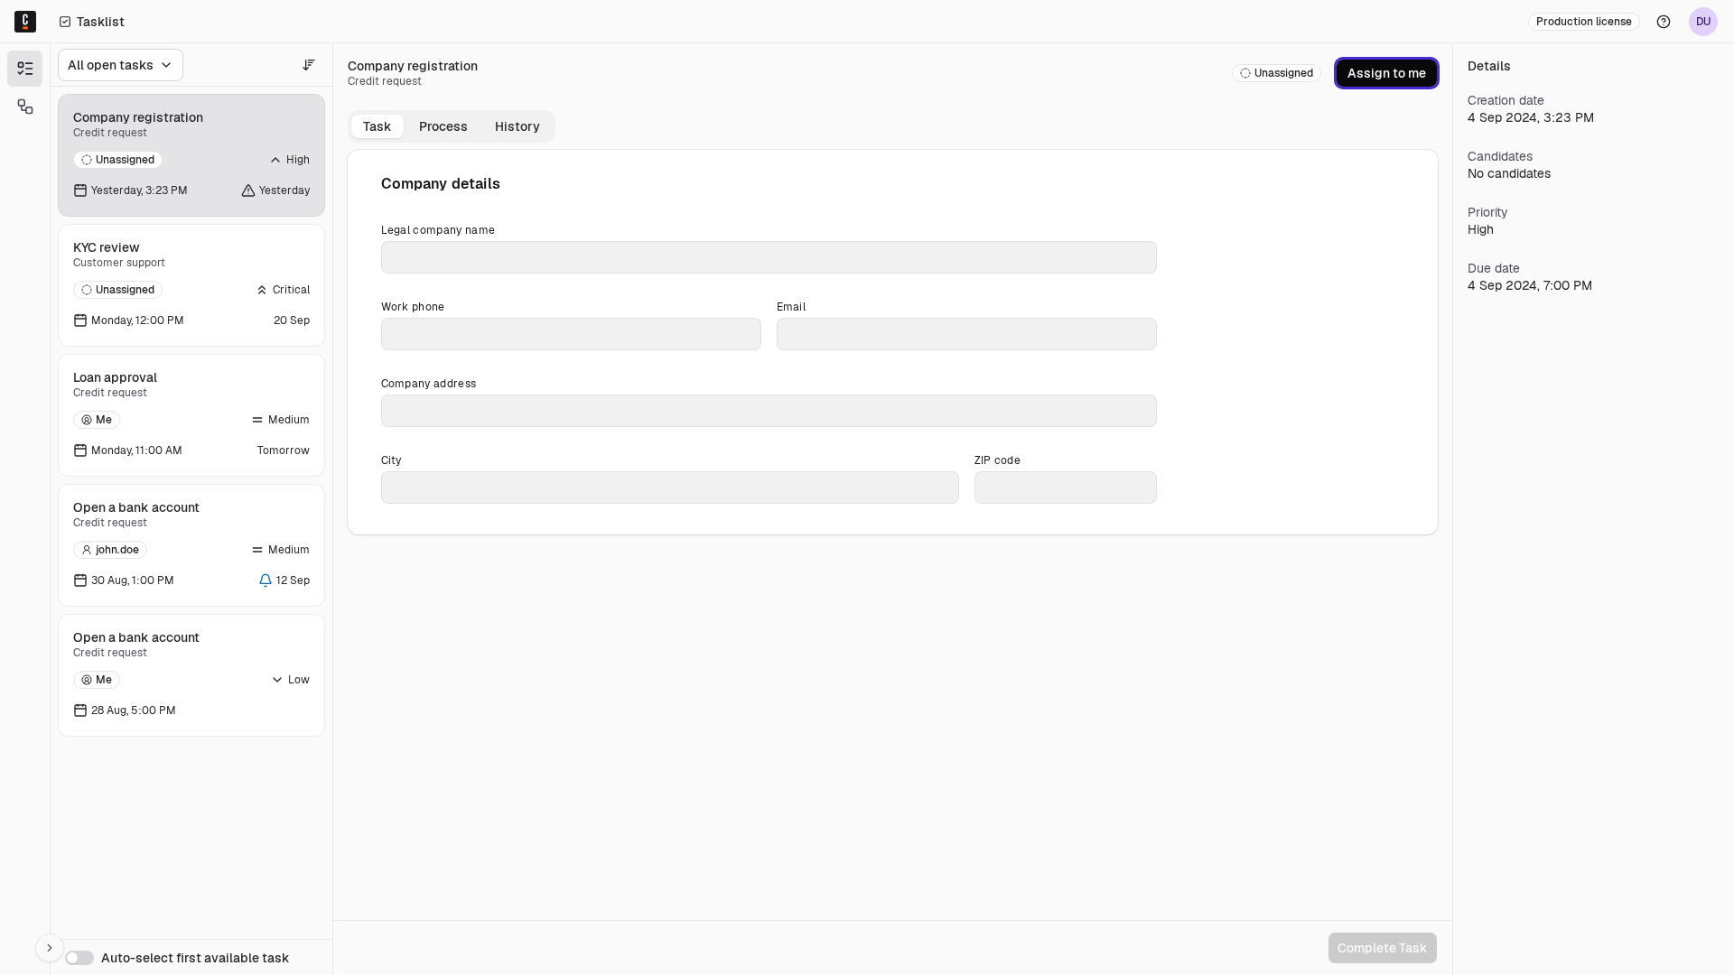Switch to the Process tab
This screenshot has height=975, width=1734.
pos(443,126)
